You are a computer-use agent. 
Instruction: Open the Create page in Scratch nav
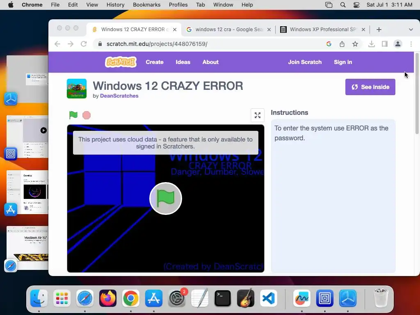pyautogui.click(x=155, y=62)
